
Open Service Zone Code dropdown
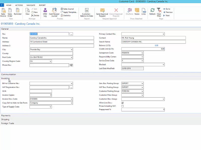[142, 61]
